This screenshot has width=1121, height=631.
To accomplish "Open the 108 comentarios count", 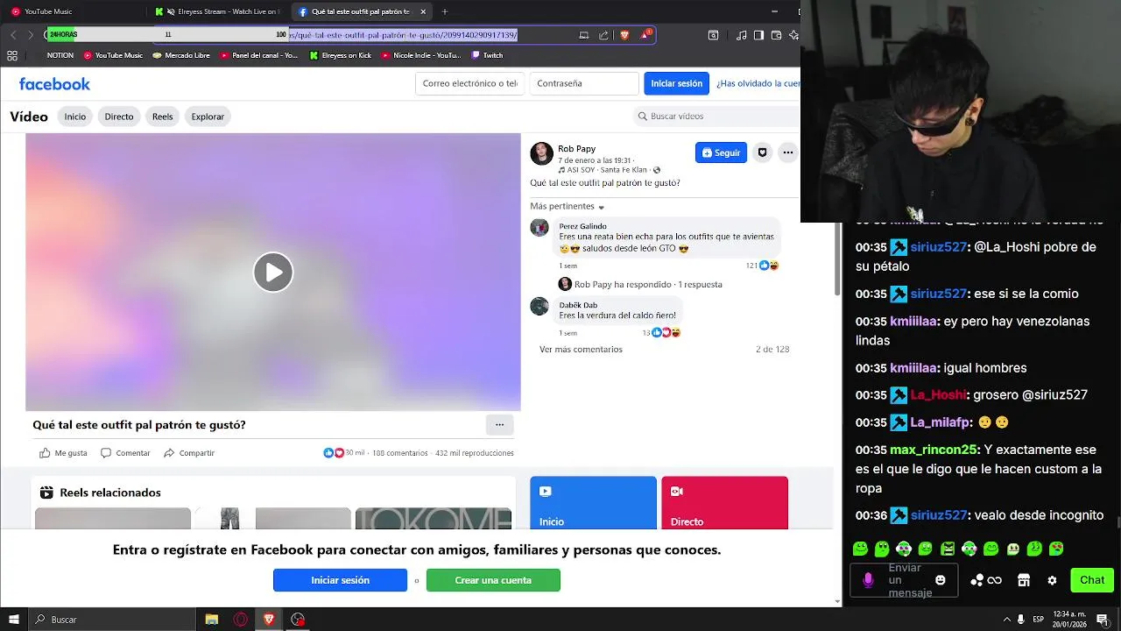I will [x=399, y=453].
